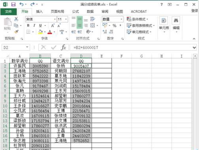This screenshot has width=199, height=150.
Task: Decrease decimal places
Action: click(x=111, y=32)
